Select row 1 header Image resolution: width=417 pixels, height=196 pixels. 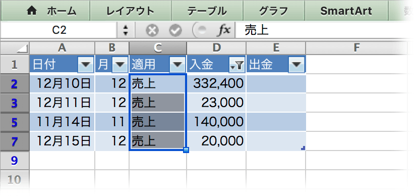[x=14, y=64]
